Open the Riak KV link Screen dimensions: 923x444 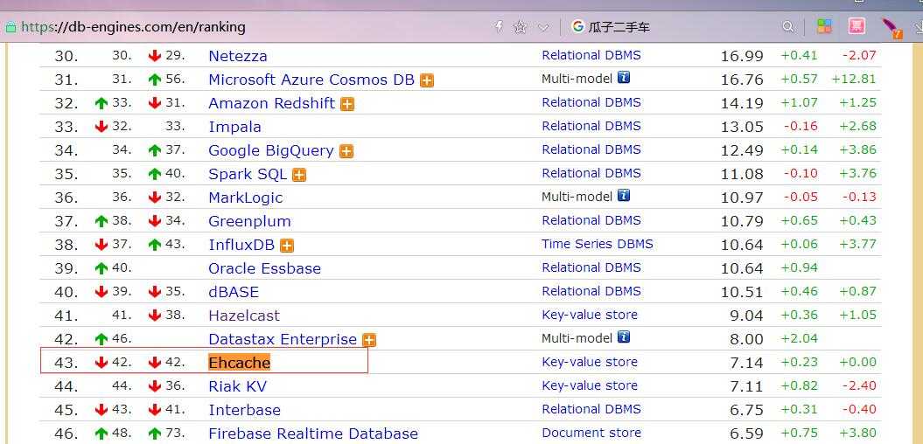coord(237,386)
